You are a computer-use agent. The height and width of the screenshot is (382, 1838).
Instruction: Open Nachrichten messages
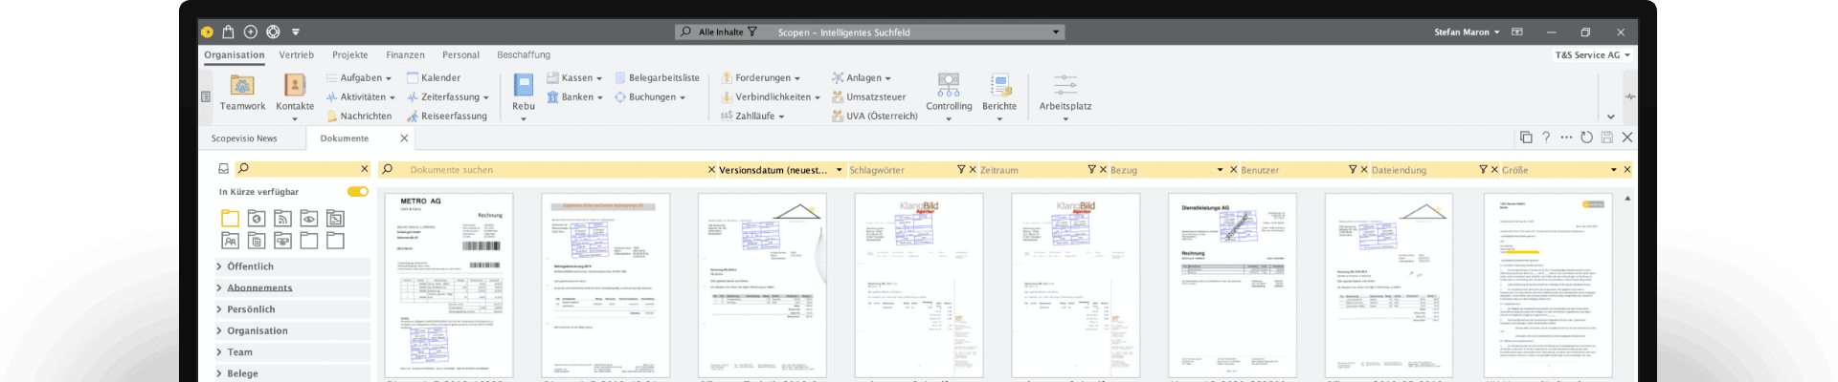[359, 116]
